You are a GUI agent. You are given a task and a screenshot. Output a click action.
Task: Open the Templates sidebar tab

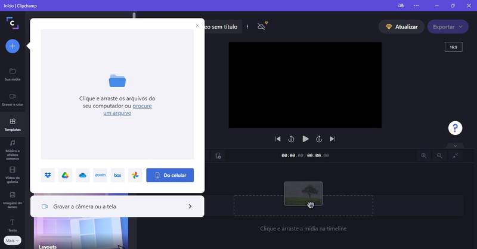(x=13, y=125)
